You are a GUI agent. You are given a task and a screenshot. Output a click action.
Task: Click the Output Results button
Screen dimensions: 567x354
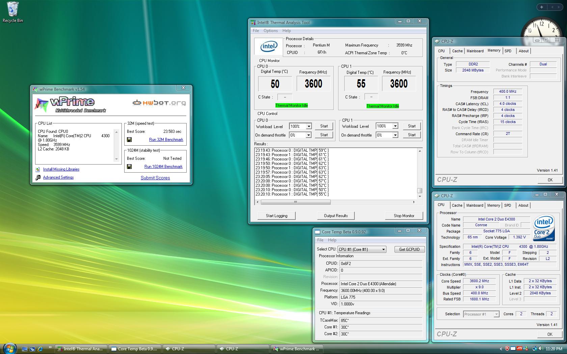336,216
